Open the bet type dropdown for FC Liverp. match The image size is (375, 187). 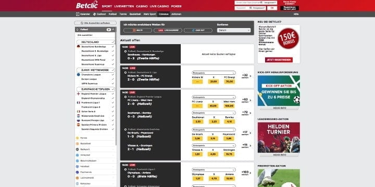(x=214, y=97)
